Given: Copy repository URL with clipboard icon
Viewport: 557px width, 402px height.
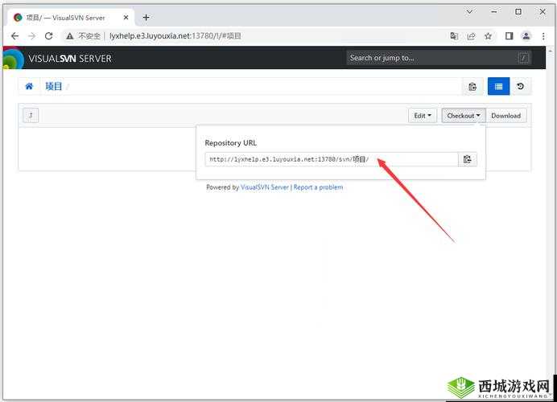Looking at the screenshot, I should pos(468,159).
